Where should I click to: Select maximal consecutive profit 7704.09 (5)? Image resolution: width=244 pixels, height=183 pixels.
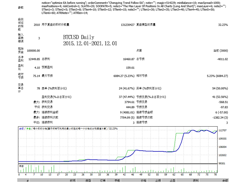pos(127,117)
